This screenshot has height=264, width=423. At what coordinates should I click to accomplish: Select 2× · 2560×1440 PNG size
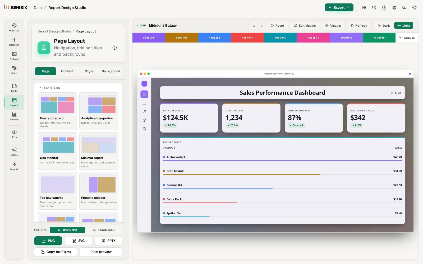(x=104, y=230)
